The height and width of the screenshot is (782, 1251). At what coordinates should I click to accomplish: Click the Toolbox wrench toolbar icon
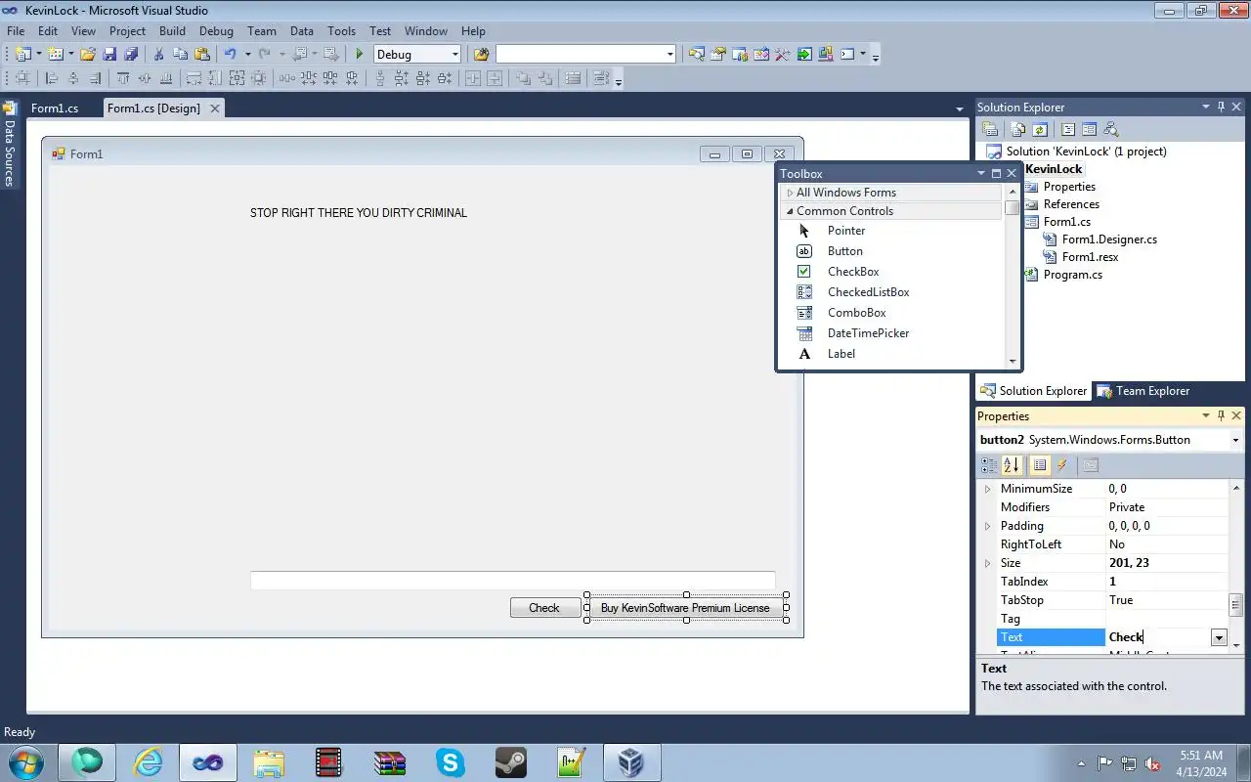[781, 54]
